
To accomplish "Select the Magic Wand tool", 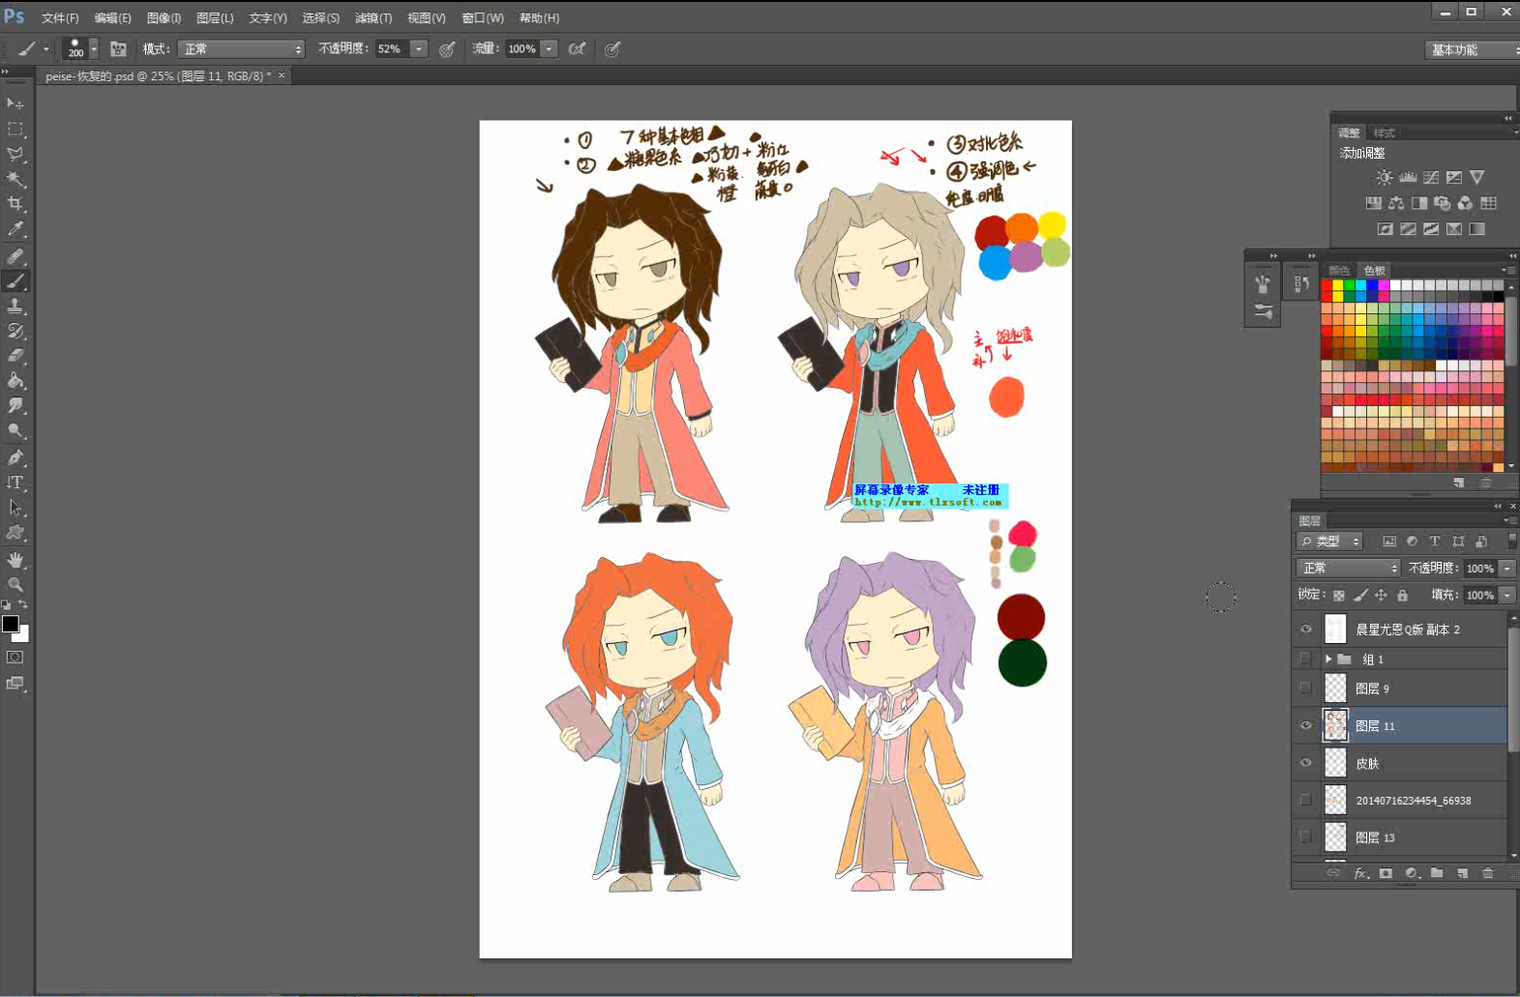I will (15, 179).
